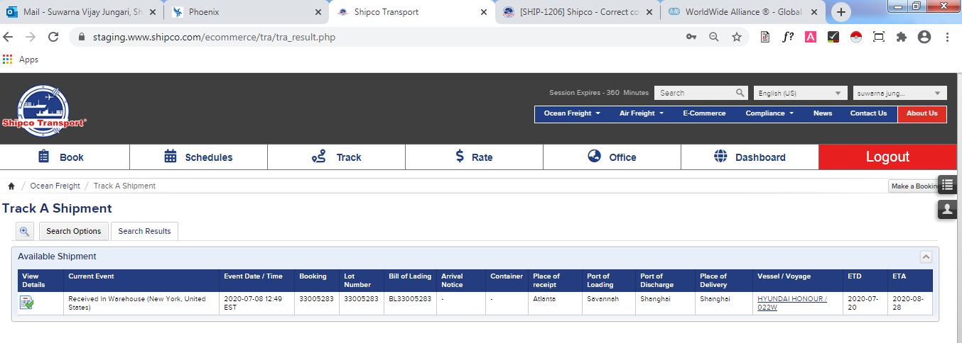Screen dimensions: 962x343
Task: Open the Track navigation item
Action: point(336,157)
